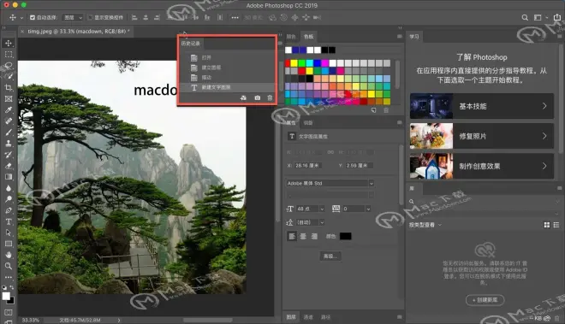Screen dimensions: 565x324
Task: Click the camera snapshot icon in History panel
Action: (x=258, y=98)
